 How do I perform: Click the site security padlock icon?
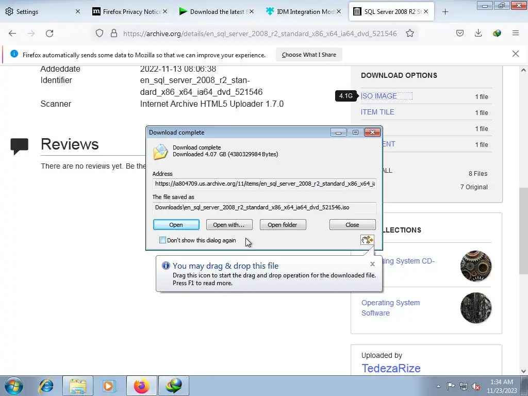[x=114, y=33]
